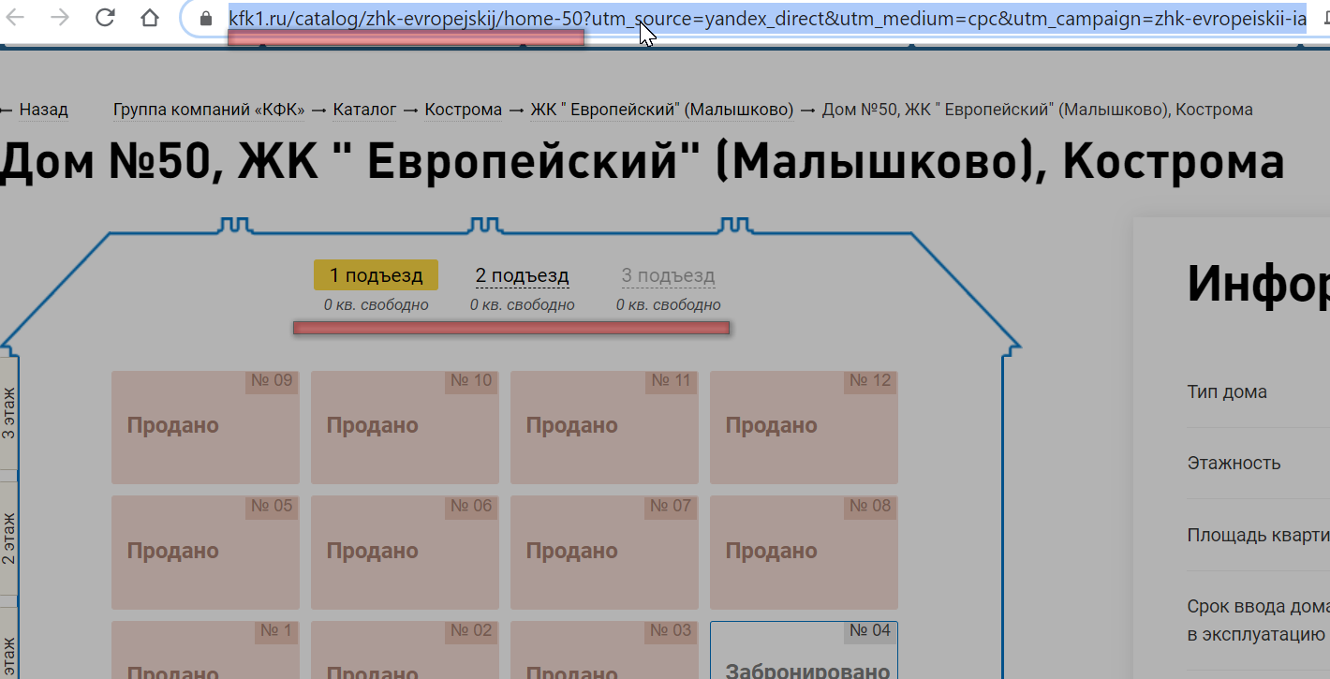Open the Каталог breadcrumb link

click(x=365, y=110)
